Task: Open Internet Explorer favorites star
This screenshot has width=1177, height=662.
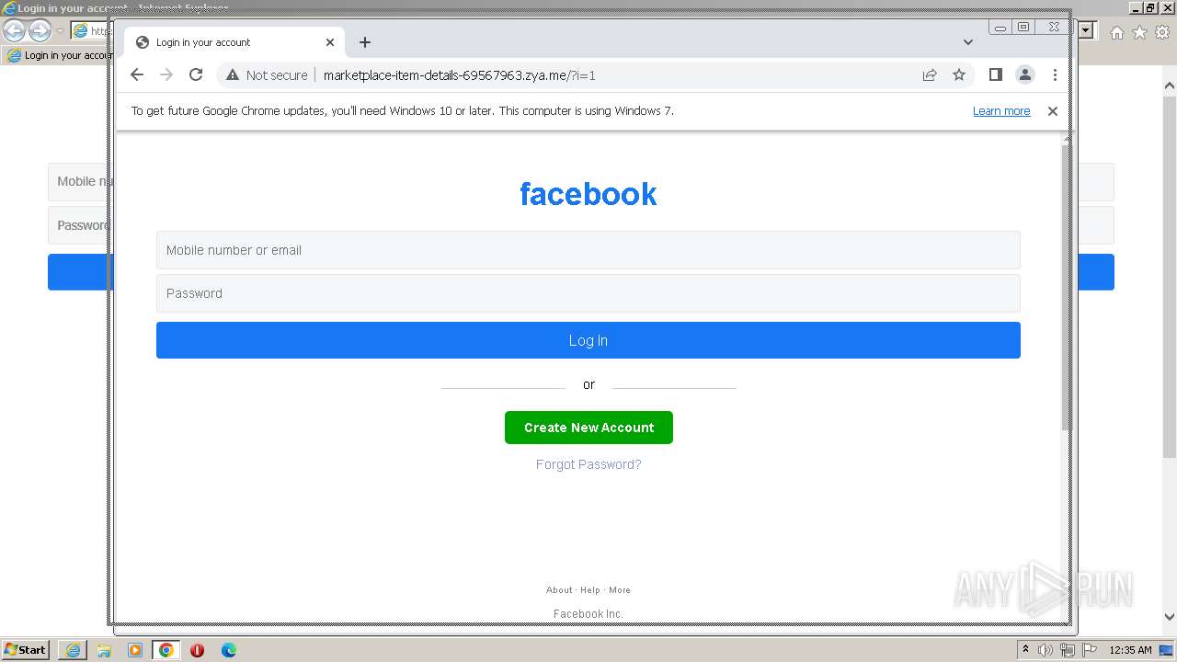Action: pyautogui.click(x=1140, y=32)
